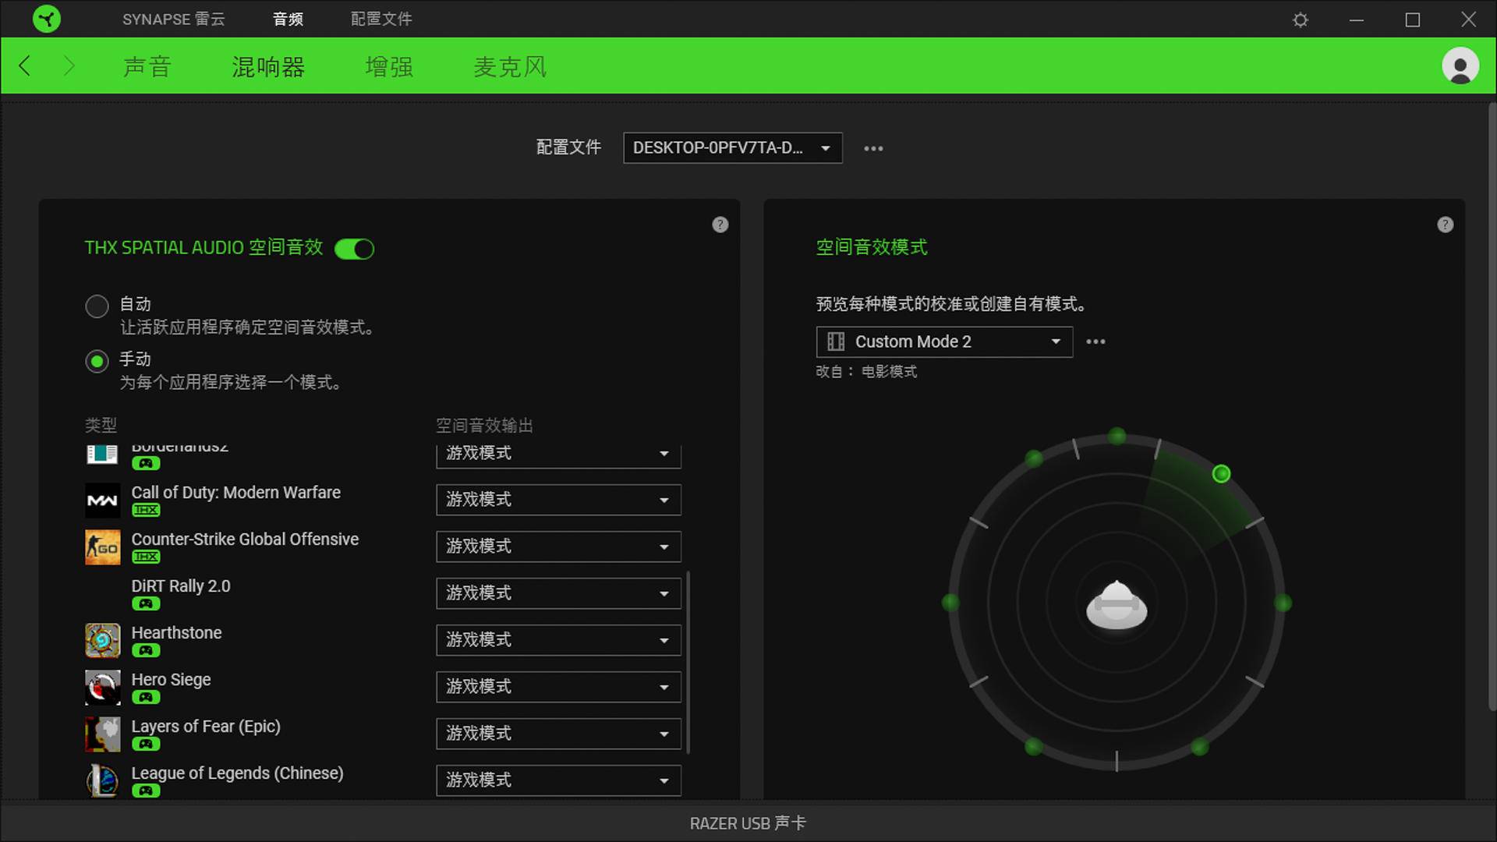Image resolution: width=1497 pixels, height=842 pixels.
Task: Open the 增强 tab
Action: [x=389, y=66]
